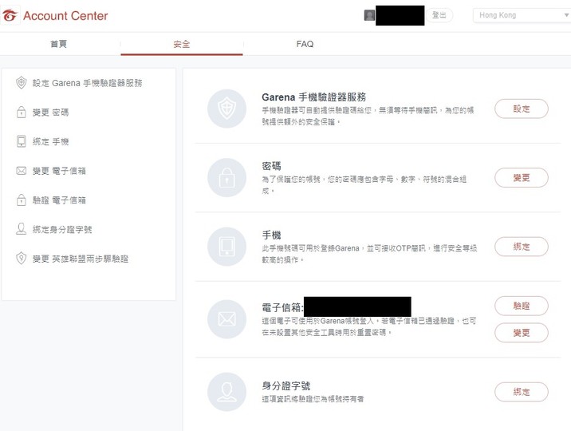Click 綁定 button in the 手機 row
Image resolution: width=571 pixels, height=431 pixels.
click(521, 247)
